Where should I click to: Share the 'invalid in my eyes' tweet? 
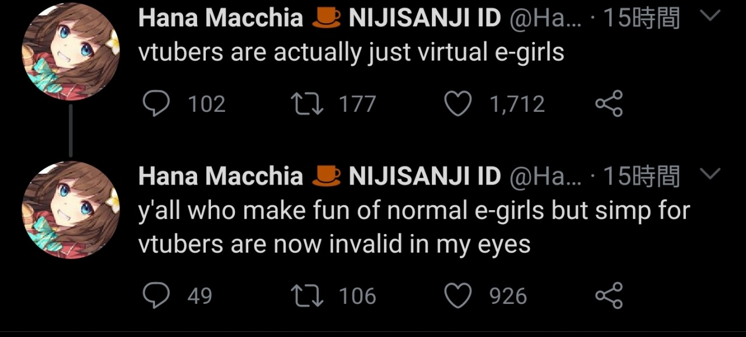pos(609,296)
